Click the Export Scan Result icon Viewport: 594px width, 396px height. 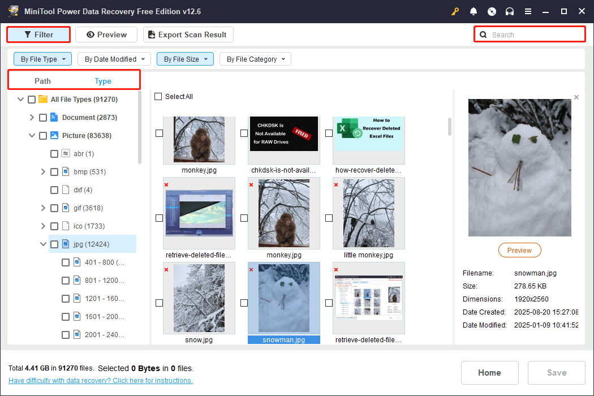tap(151, 35)
